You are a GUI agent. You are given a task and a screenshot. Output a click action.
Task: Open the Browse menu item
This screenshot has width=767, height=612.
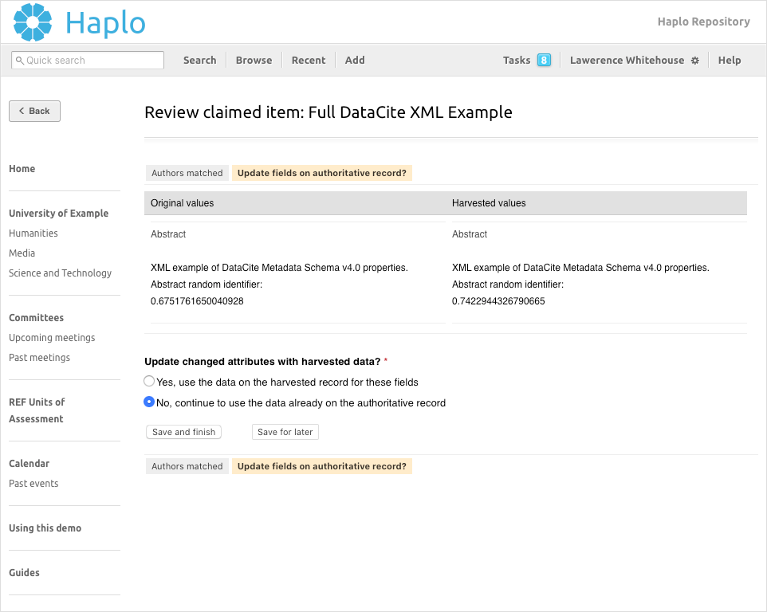tap(253, 60)
